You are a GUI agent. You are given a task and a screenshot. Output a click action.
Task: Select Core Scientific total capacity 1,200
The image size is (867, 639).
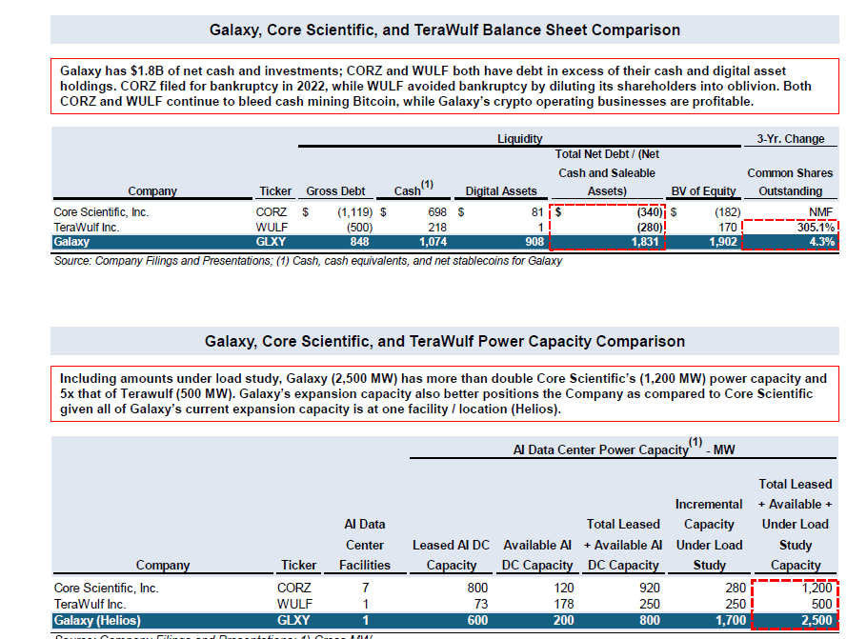point(817,588)
